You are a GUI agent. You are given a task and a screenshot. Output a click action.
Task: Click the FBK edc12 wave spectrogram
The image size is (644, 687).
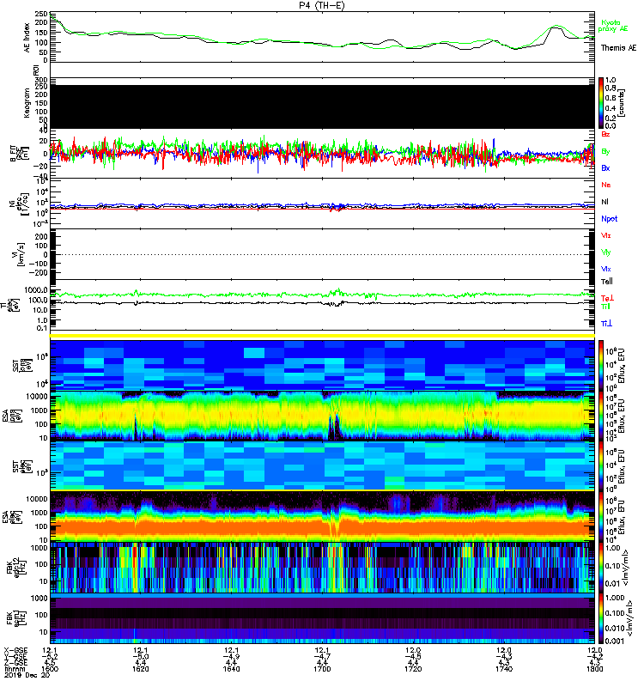(322, 568)
